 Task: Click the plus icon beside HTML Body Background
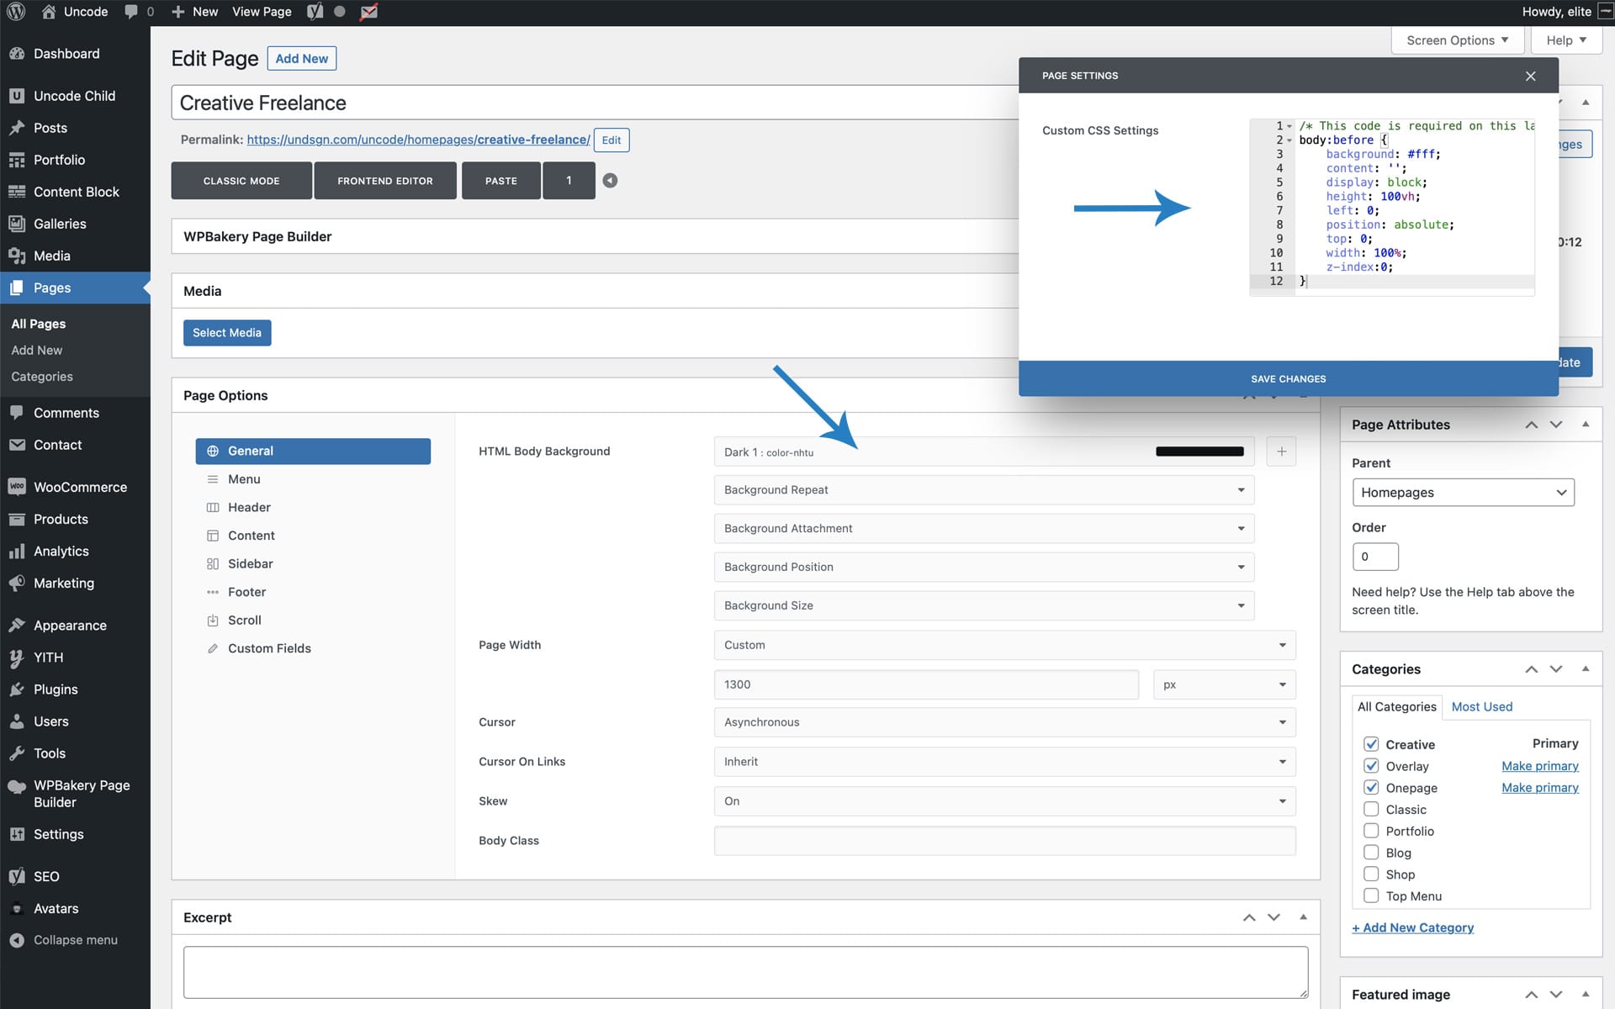coord(1281,452)
